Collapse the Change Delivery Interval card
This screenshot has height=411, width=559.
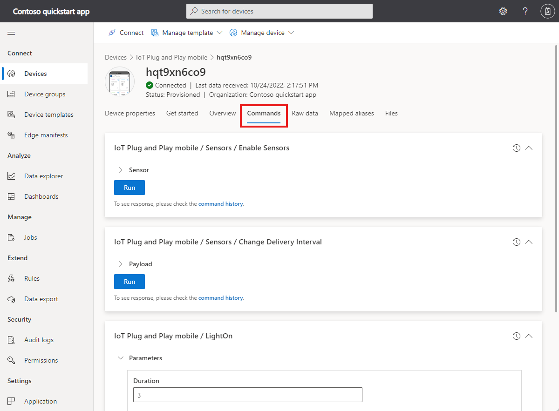[529, 242]
